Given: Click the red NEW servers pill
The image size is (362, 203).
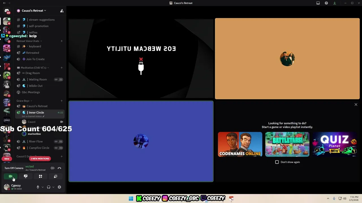Looking at the screenshot, I should coord(7,159).
